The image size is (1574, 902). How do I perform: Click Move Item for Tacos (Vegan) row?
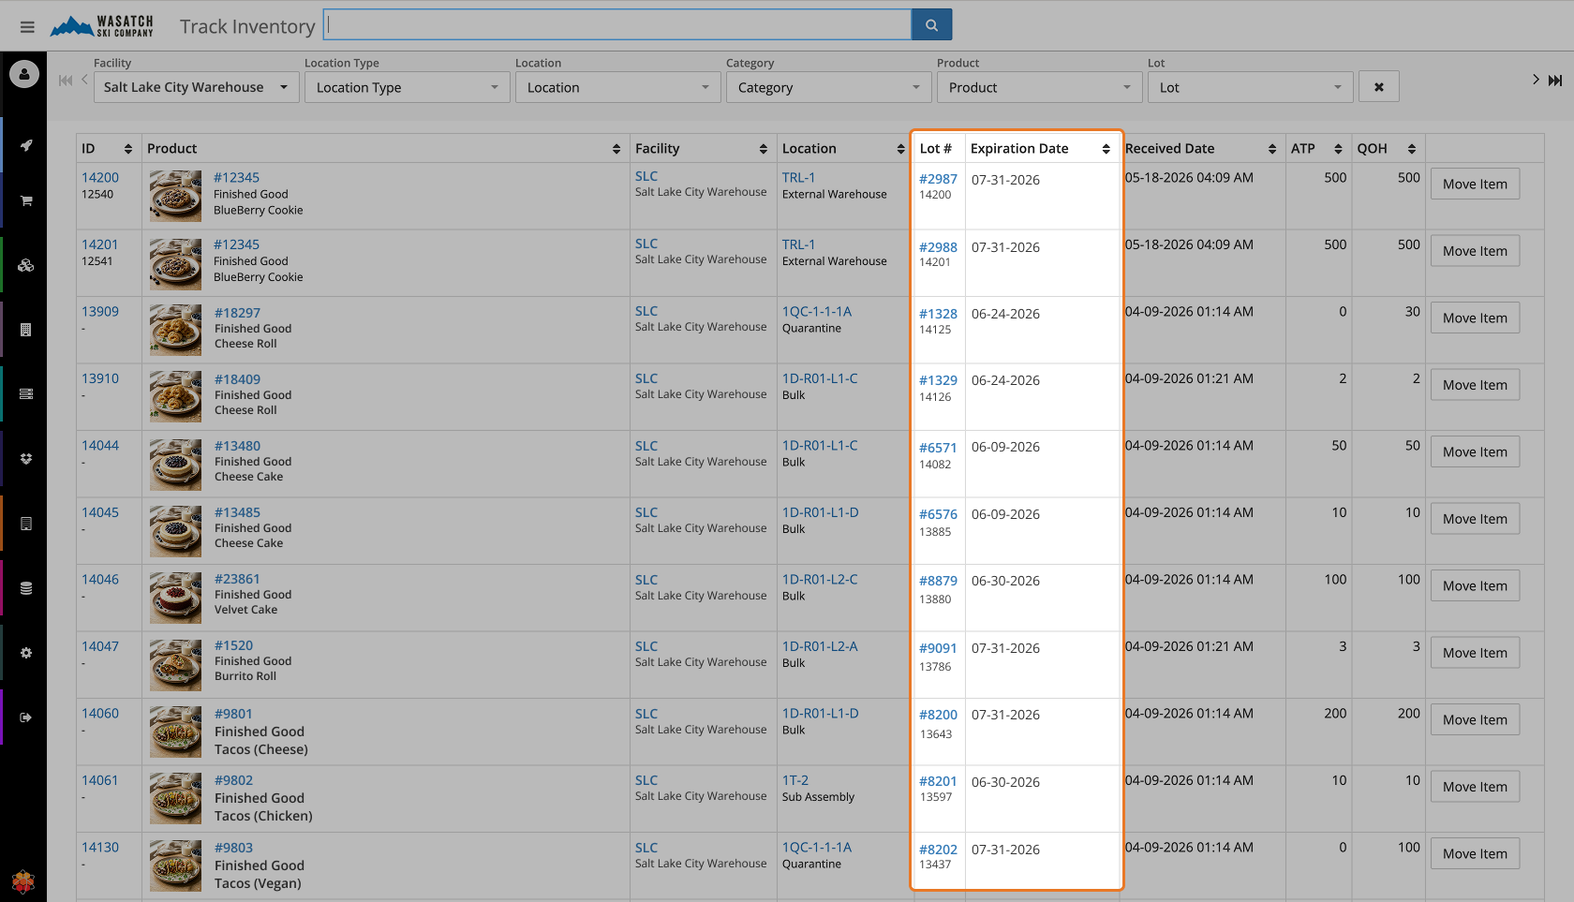pyautogui.click(x=1475, y=854)
